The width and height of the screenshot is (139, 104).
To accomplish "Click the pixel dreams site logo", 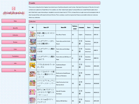I will tap(13, 13).
